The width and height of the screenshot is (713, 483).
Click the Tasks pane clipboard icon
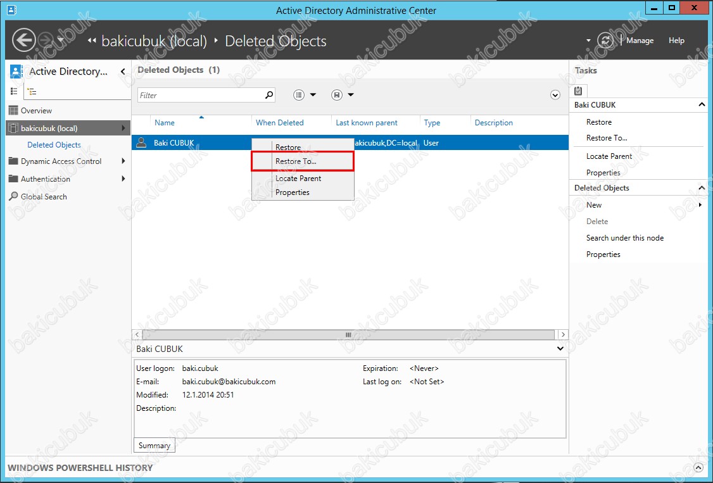578,91
